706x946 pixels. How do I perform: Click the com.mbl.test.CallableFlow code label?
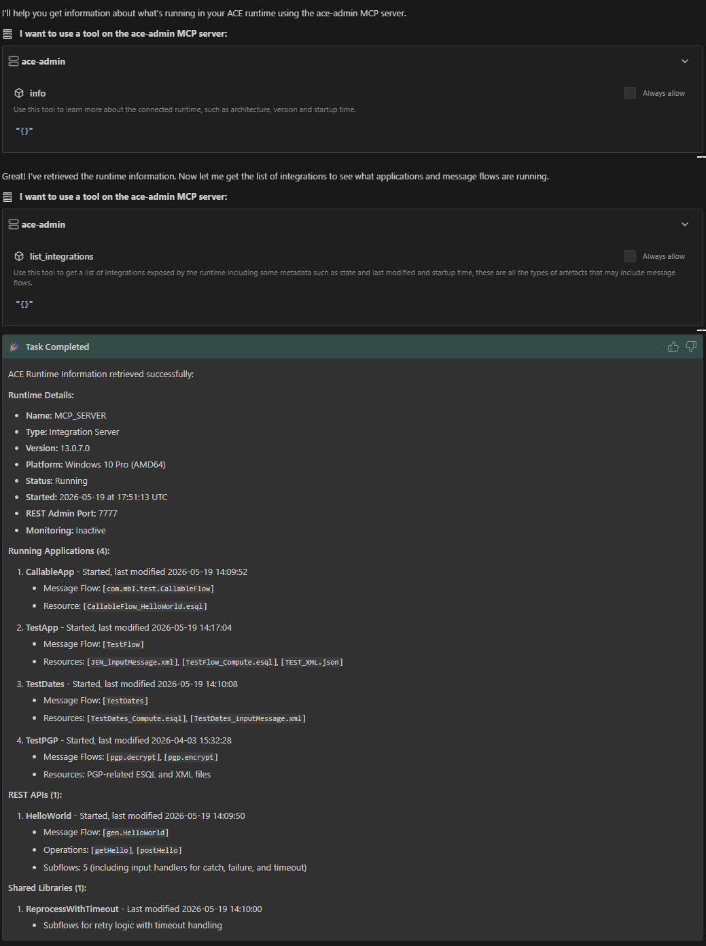[x=158, y=589]
